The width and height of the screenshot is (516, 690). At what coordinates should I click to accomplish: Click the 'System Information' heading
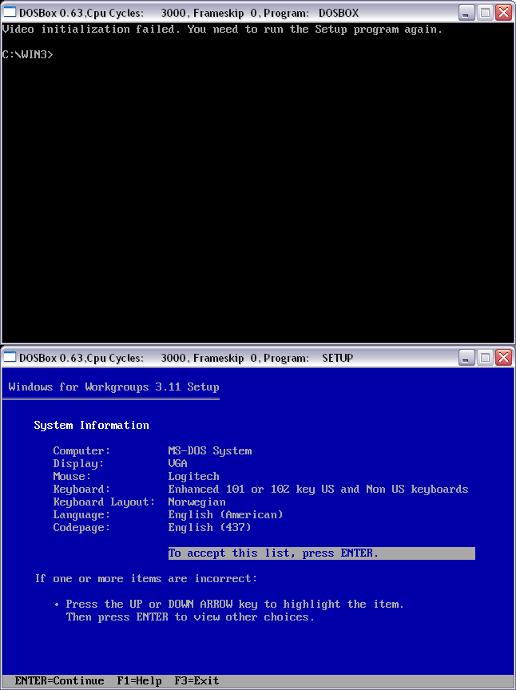click(x=92, y=426)
